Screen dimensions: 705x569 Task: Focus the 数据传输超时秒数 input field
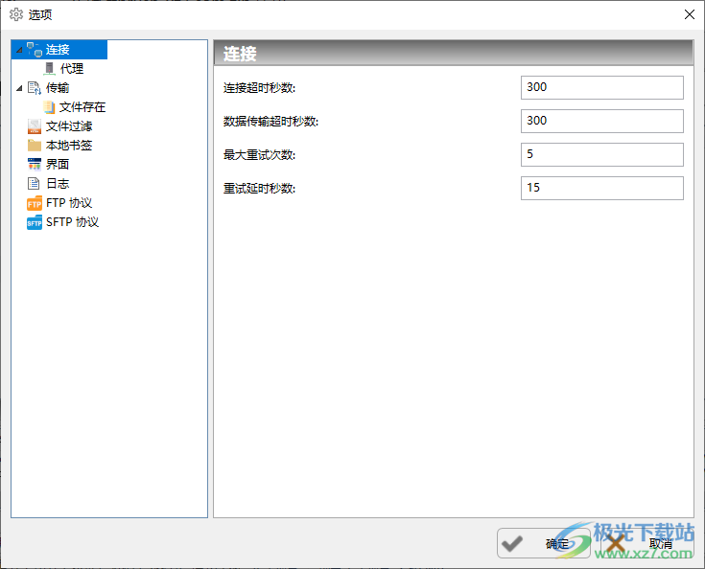[602, 122]
